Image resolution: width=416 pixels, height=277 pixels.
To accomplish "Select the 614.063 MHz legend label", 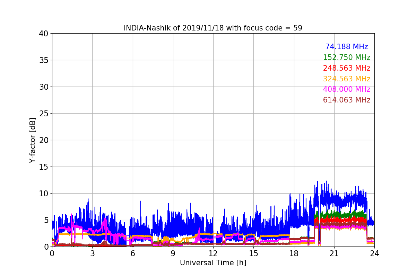I will (x=347, y=100).
